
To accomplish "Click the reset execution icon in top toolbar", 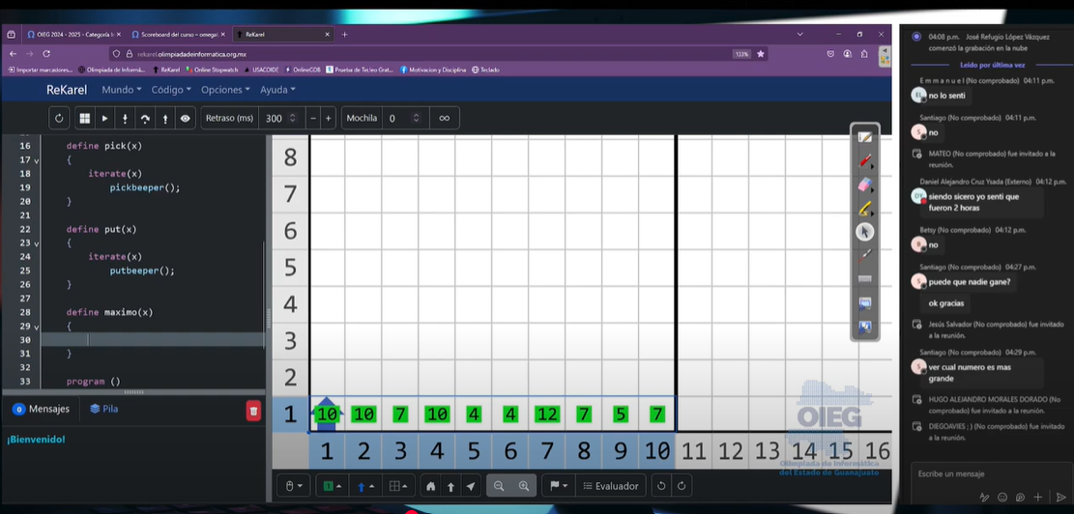I will [60, 118].
